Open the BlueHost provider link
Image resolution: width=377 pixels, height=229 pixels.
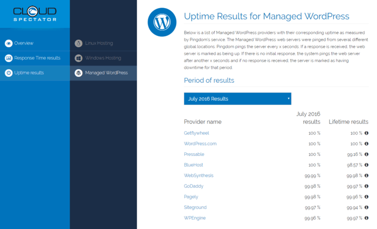(193, 165)
